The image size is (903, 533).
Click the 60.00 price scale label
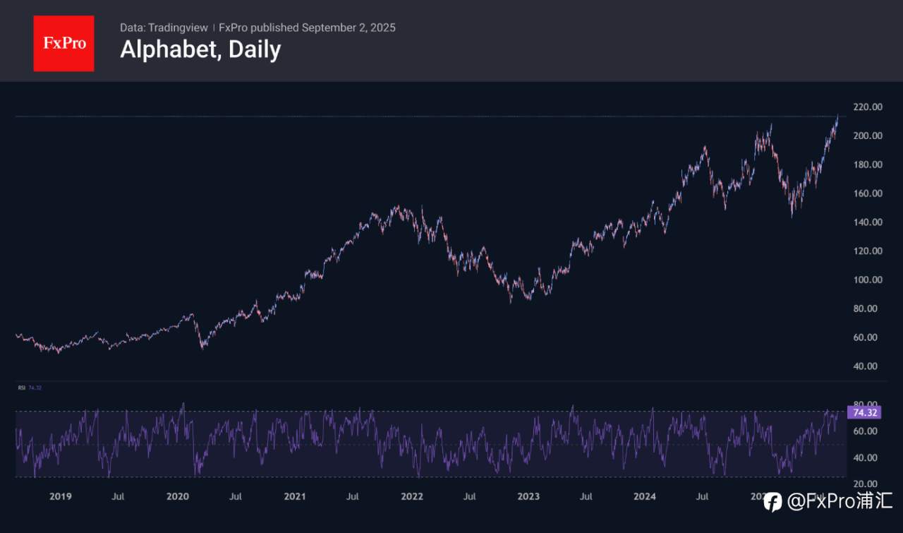pyautogui.click(x=867, y=337)
